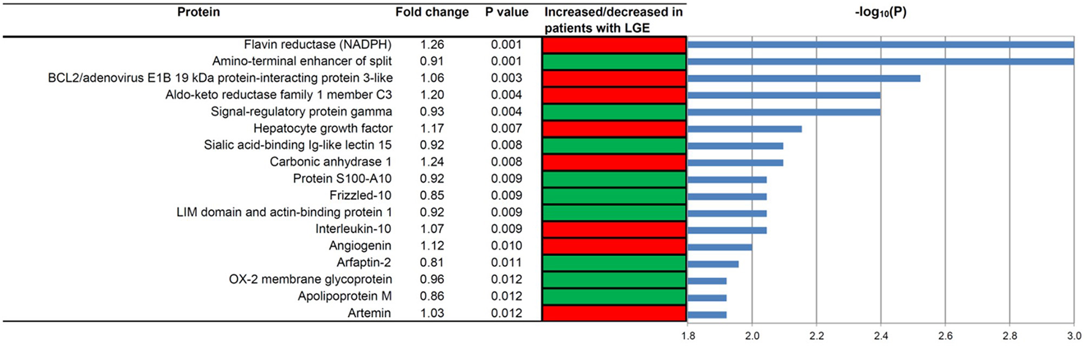Click the "Signal-regulatory protein gamma" label
This screenshot has height=346, width=1087.
(x=301, y=112)
